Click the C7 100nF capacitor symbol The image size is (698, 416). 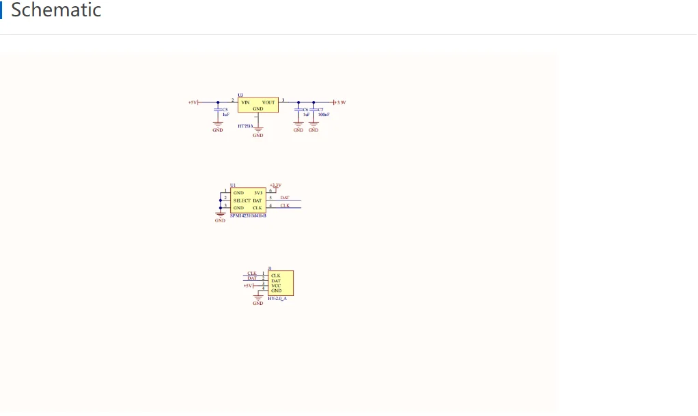click(x=313, y=110)
